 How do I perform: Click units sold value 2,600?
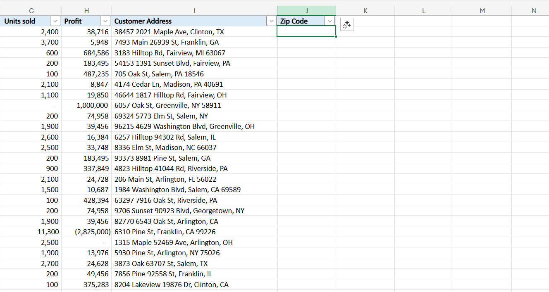(x=31, y=137)
